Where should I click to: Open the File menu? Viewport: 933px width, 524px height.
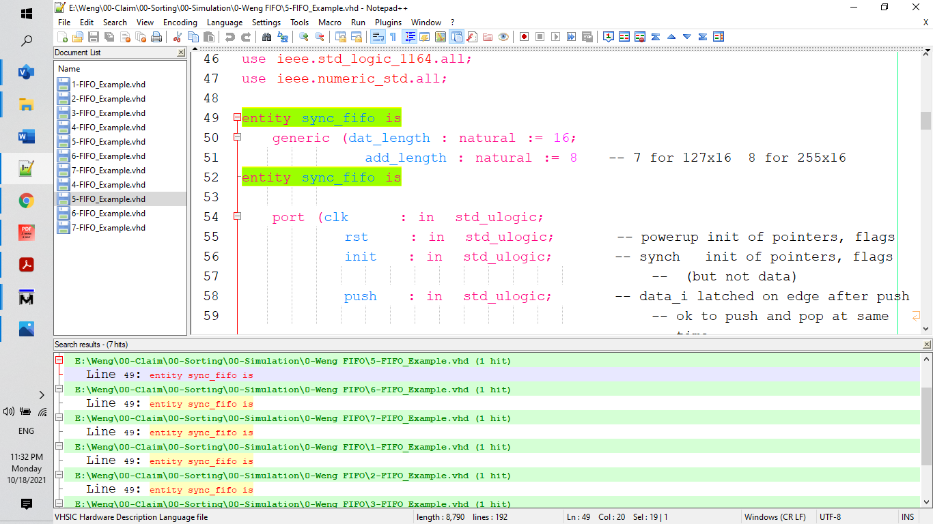point(64,23)
